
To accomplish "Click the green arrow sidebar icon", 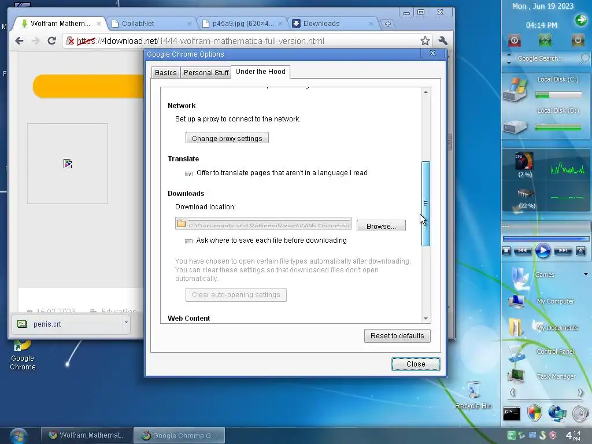I will coord(580,20).
